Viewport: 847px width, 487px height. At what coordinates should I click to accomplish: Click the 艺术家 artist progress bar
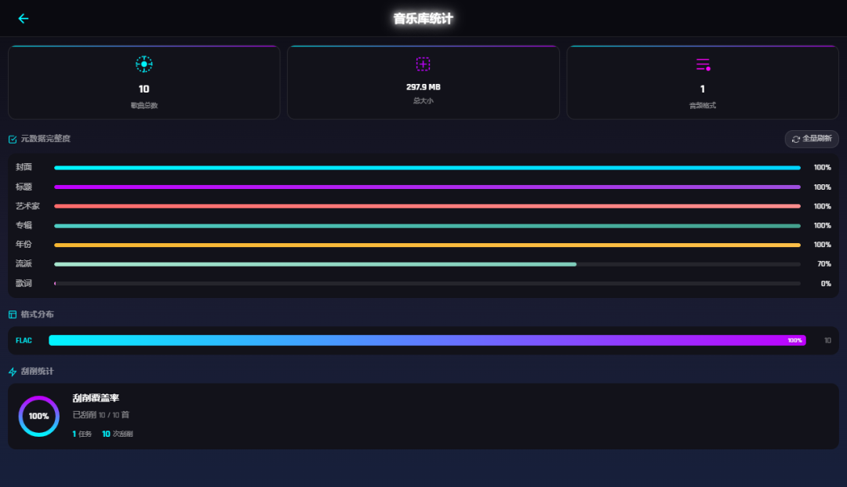click(427, 206)
